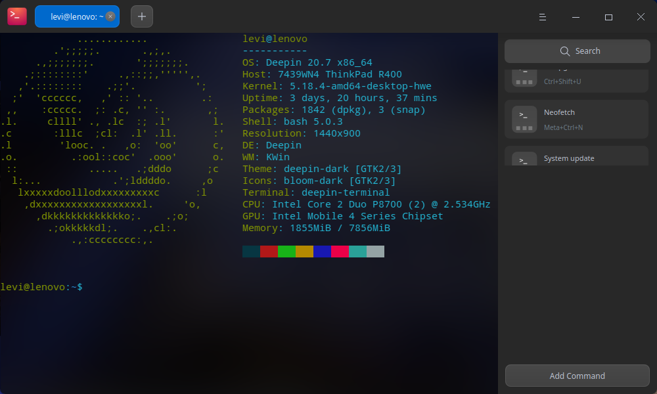
Task: Click the gray color block in neofetch palette
Action: 375,252
